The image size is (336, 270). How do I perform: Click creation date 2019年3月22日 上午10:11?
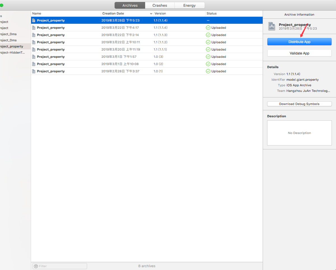(121, 42)
